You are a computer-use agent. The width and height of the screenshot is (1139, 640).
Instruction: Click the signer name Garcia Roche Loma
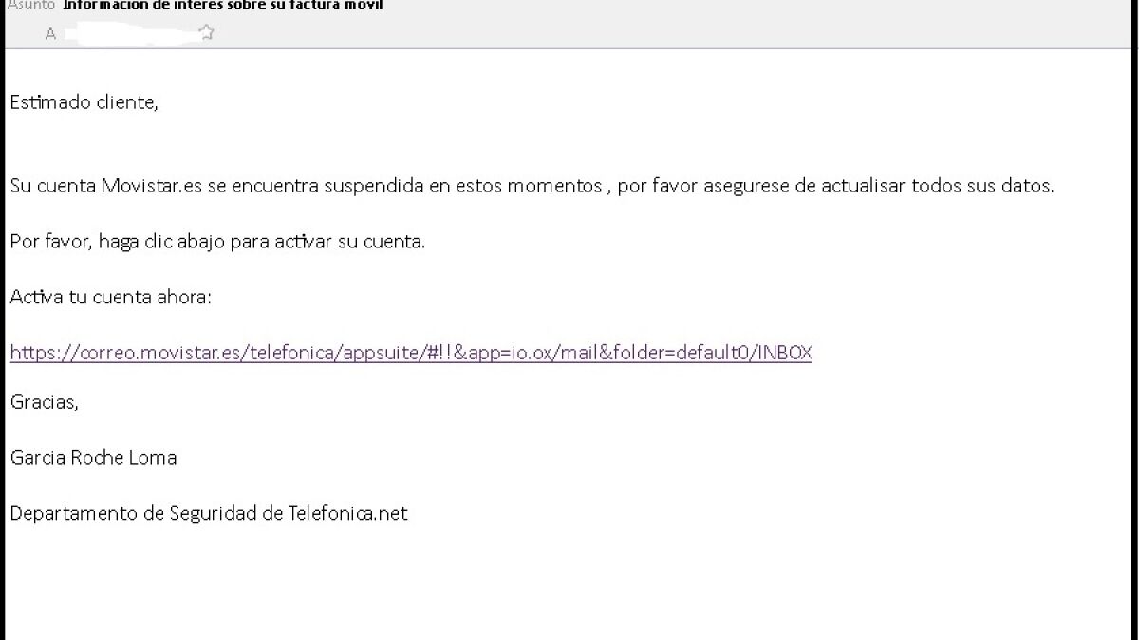point(93,458)
